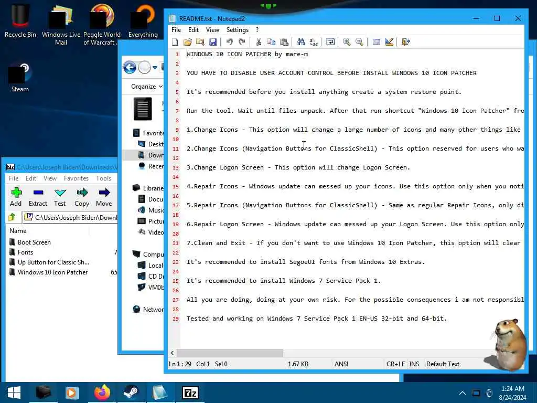The width and height of the screenshot is (537, 403).
Task: Click the 7-Zip Move button
Action: coord(104,197)
